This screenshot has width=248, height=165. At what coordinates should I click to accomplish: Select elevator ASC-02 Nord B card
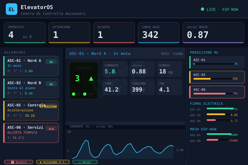(31, 88)
